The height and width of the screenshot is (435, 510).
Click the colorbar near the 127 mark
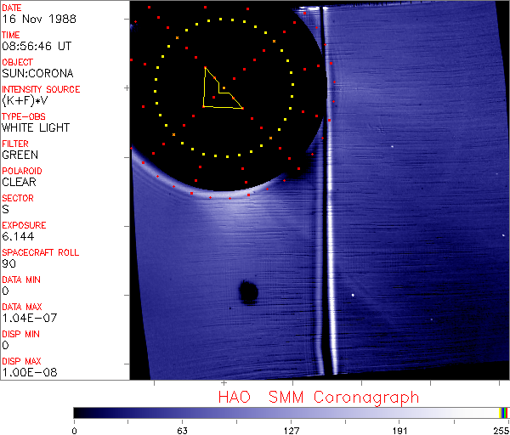pyautogui.click(x=291, y=412)
